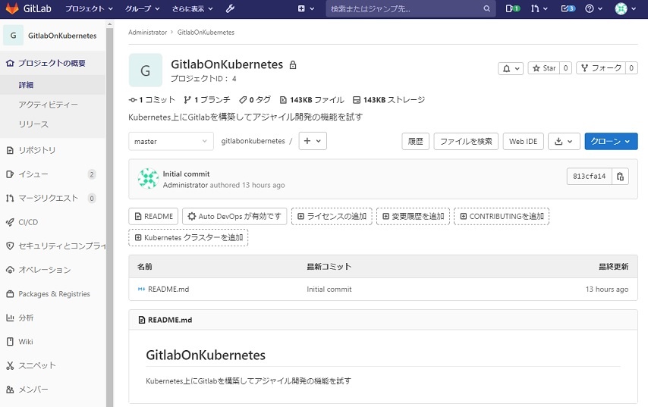The height and width of the screenshot is (407, 648).
Task: Open the 1 コミット link
Action: click(x=152, y=100)
